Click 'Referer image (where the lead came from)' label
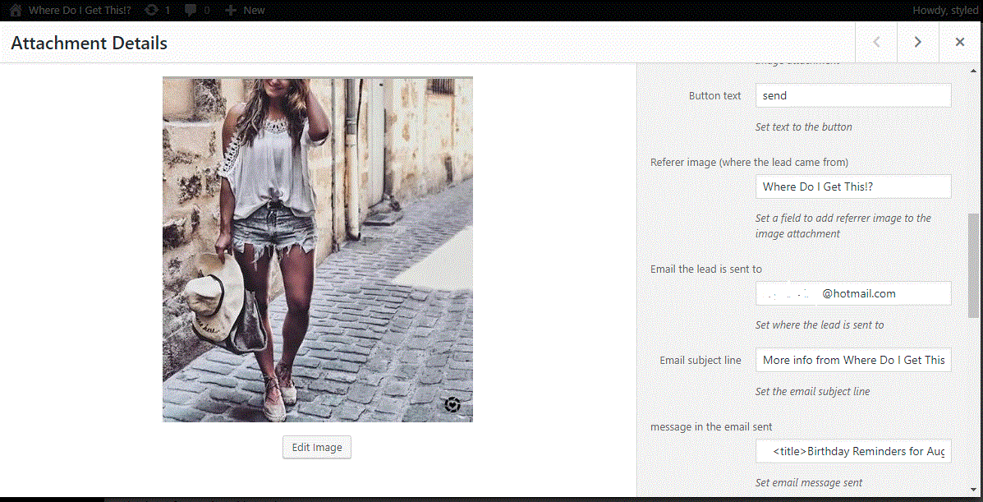This screenshot has width=983, height=502. click(749, 162)
